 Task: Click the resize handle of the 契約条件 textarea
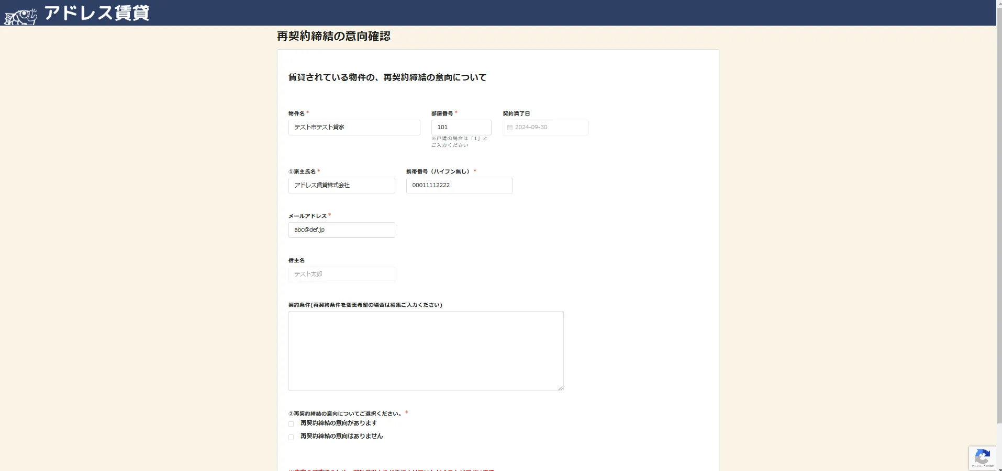[x=561, y=387]
